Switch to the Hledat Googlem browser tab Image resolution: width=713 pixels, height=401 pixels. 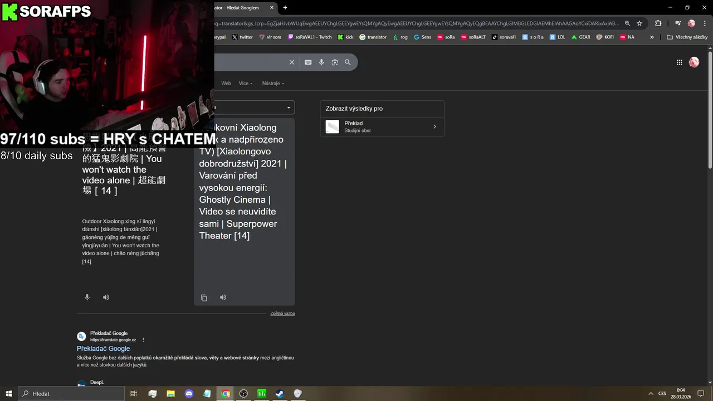tap(241, 8)
